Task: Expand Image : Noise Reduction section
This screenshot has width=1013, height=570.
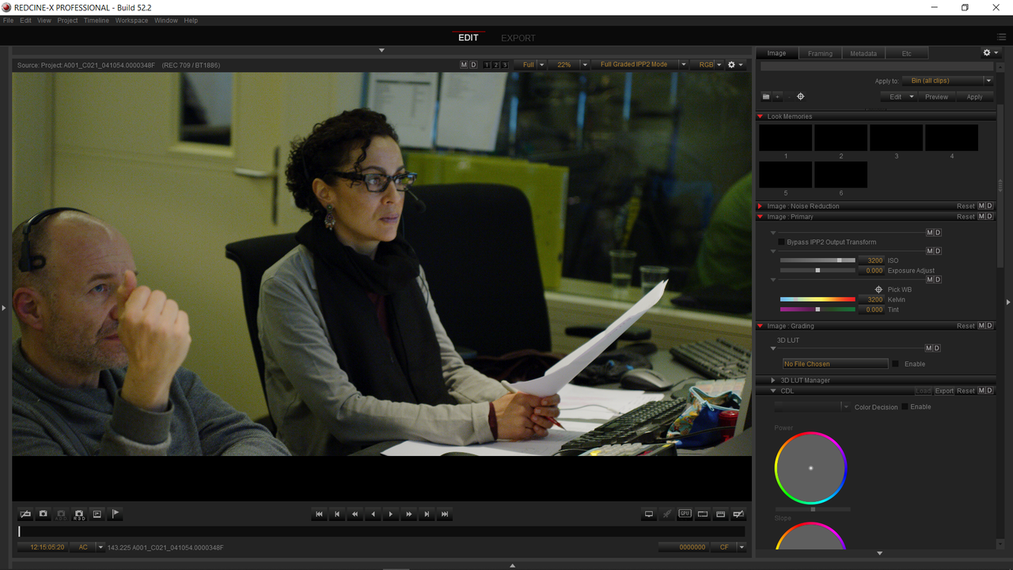Action: click(x=761, y=206)
